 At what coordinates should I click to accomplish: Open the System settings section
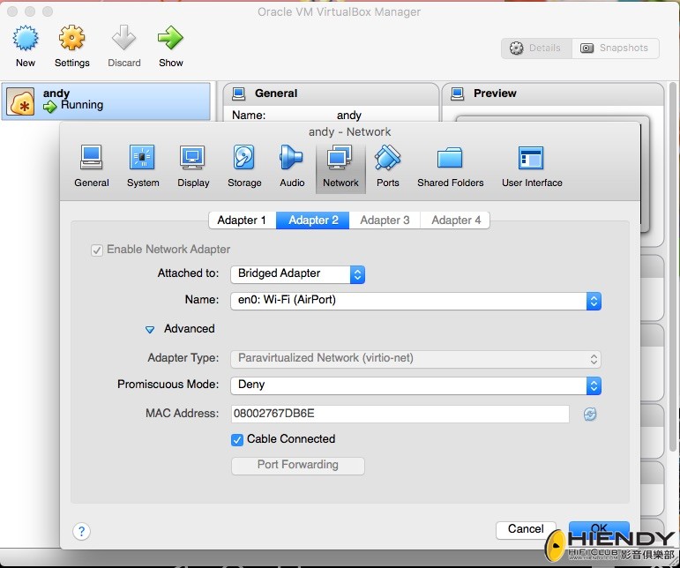pyautogui.click(x=142, y=166)
